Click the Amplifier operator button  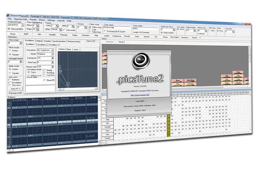click(52, 34)
